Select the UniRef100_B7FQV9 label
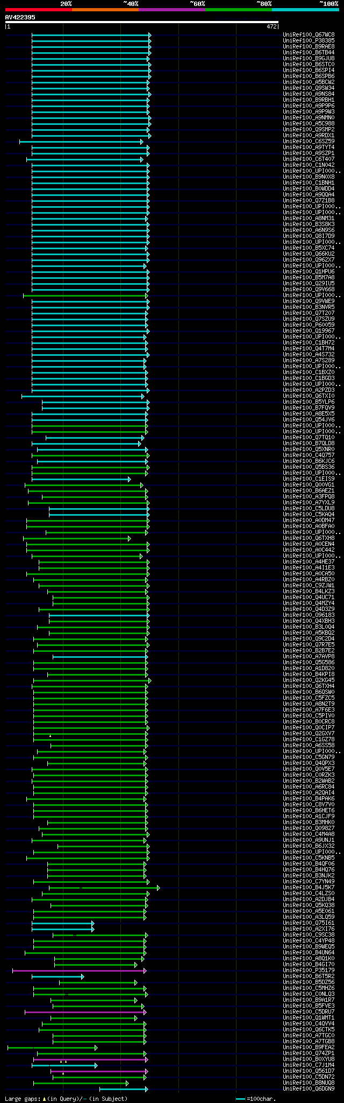The image size is (344, 1103). (309, 408)
